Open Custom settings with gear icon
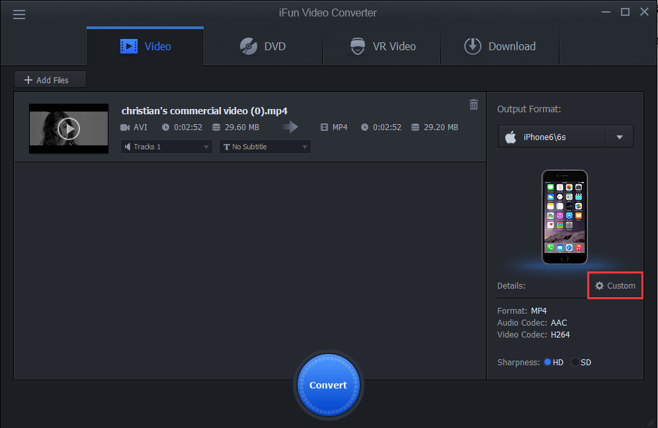 tap(615, 285)
